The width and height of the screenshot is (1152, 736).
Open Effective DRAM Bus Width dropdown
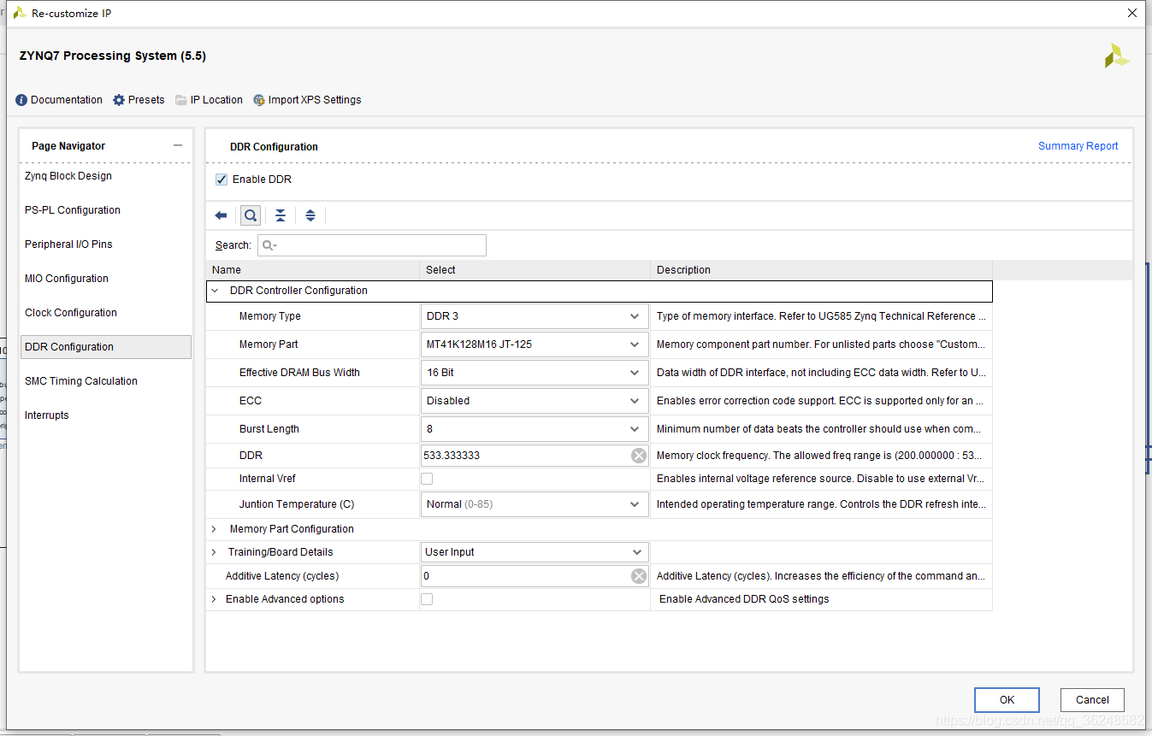(x=535, y=373)
